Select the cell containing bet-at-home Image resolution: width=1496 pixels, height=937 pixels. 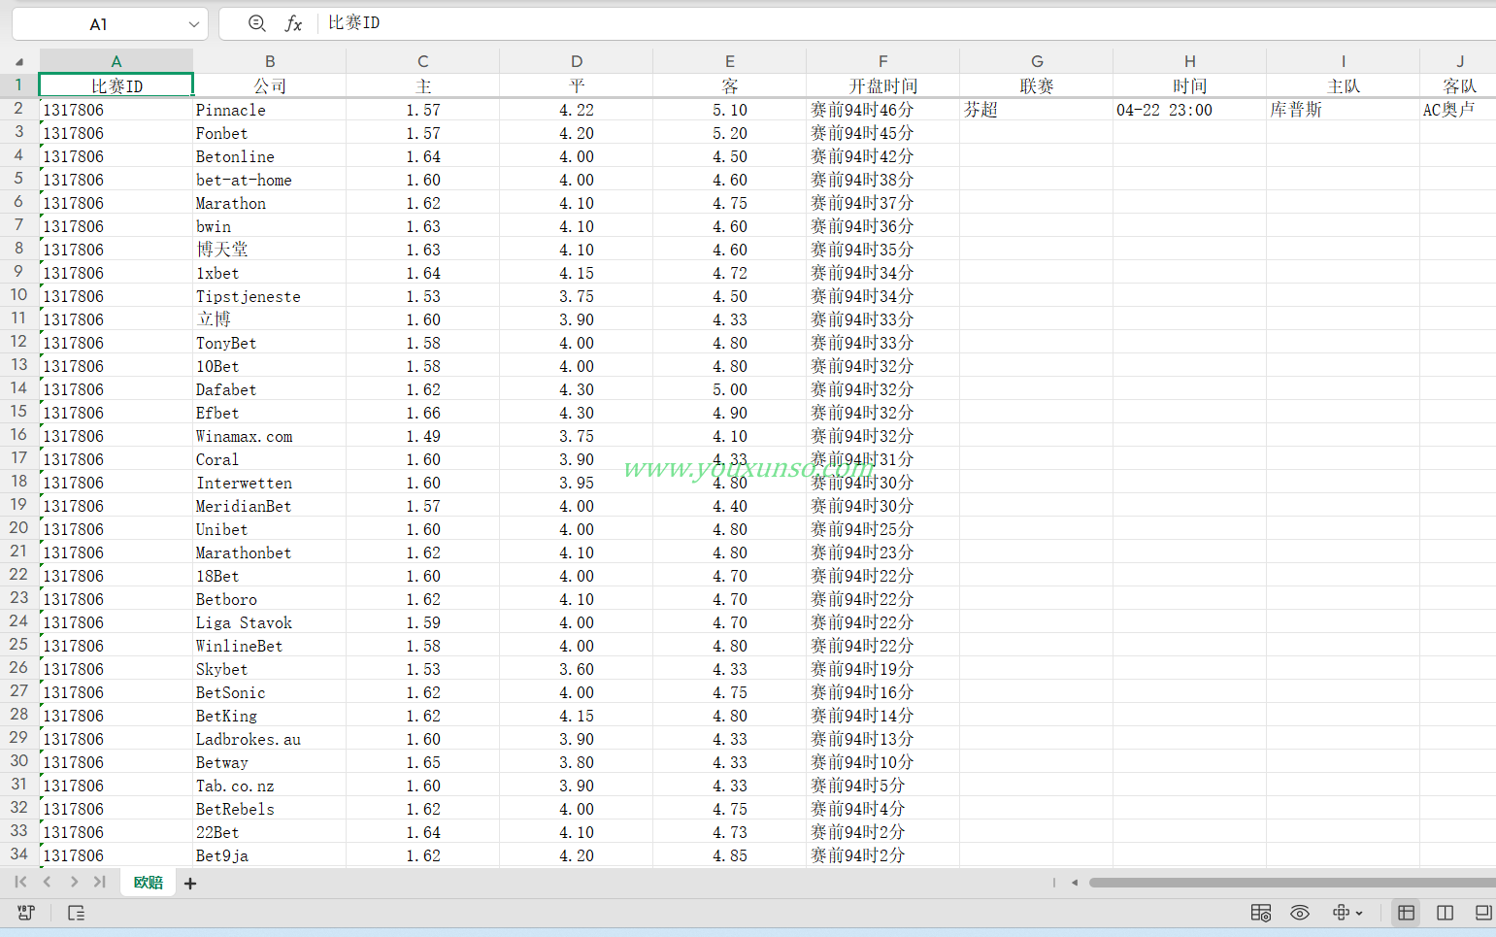point(270,180)
